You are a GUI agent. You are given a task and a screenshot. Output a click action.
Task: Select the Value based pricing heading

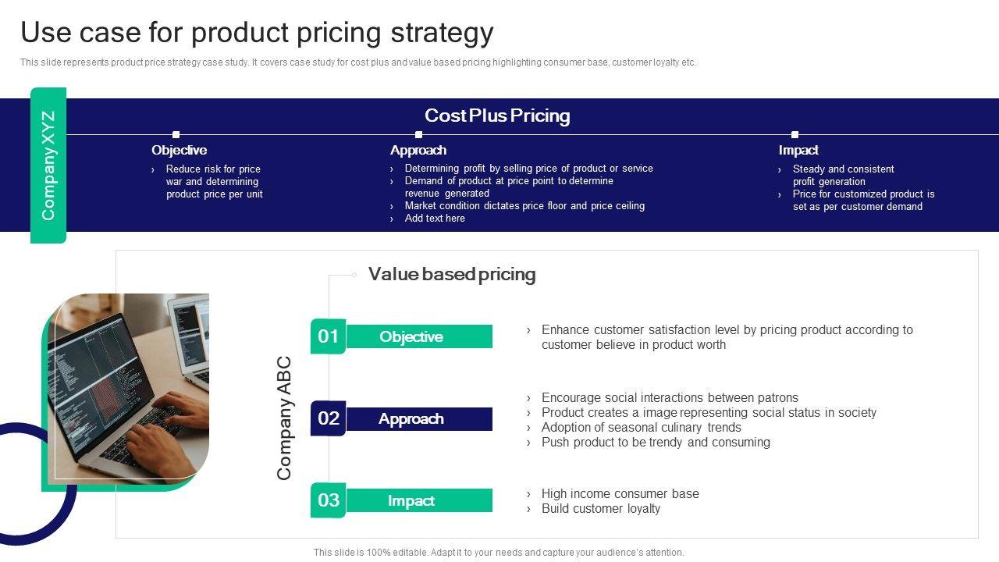452,274
